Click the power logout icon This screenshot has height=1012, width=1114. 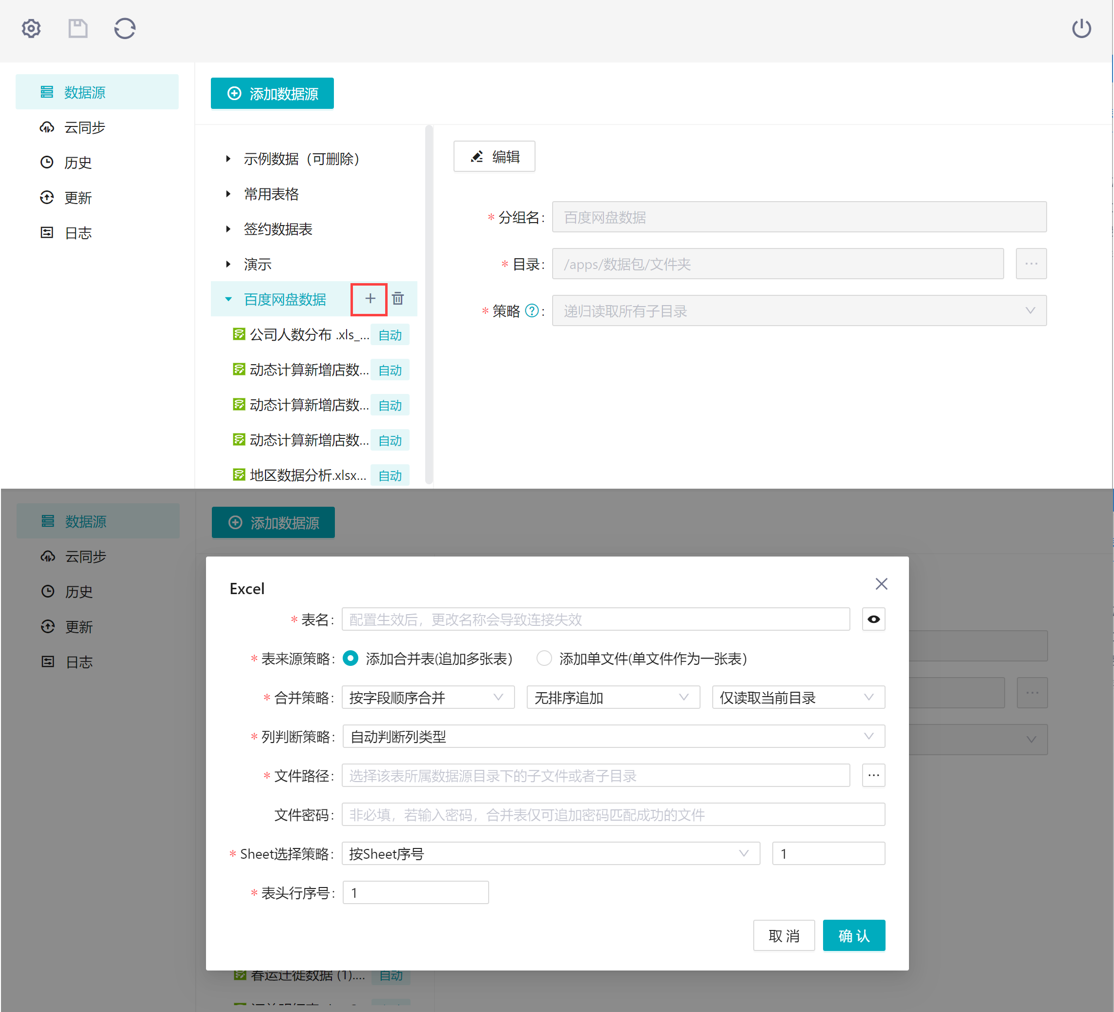(1081, 28)
